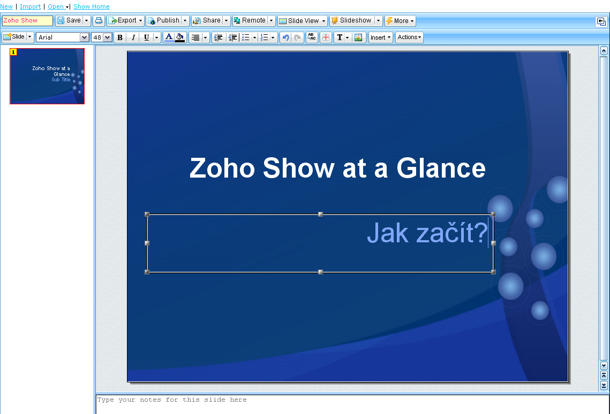Viewport: 610px width, 414px height.
Task: Click the insert image icon
Action: [358, 37]
